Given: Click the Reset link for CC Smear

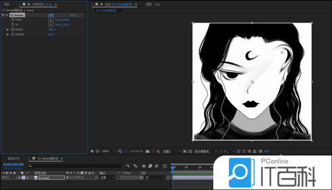Looking at the screenshot, I should click(x=51, y=15).
